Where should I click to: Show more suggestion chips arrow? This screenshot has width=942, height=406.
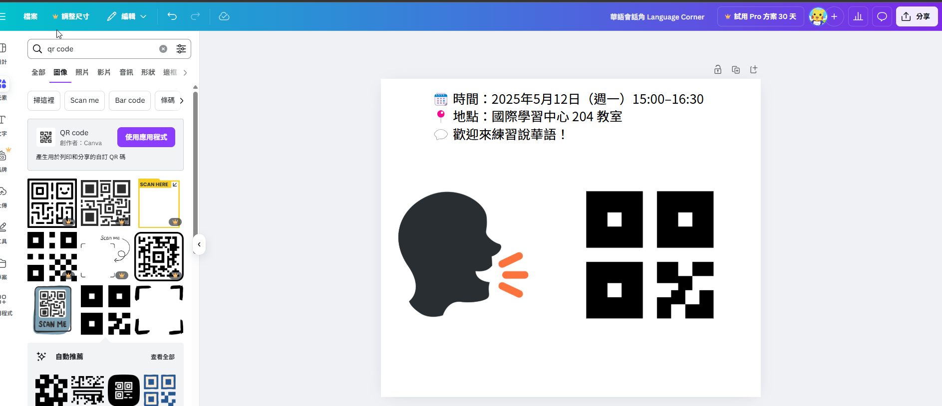pos(182,101)
